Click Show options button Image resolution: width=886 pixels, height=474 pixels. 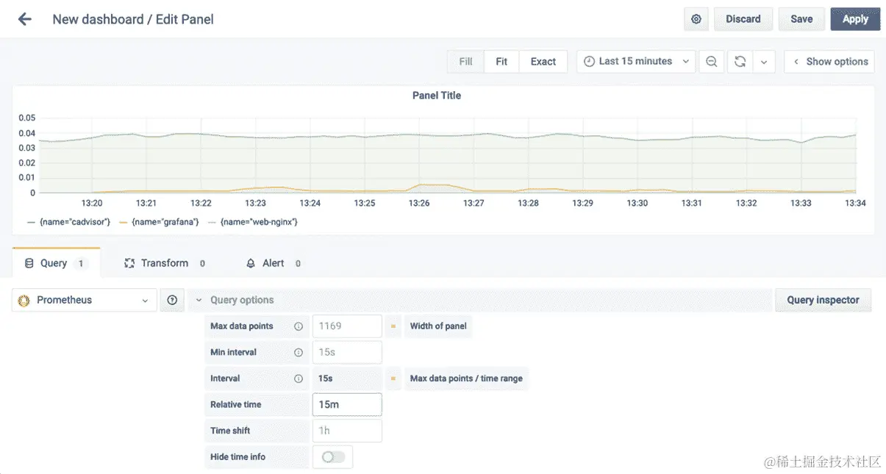click(x=829, y=62)
